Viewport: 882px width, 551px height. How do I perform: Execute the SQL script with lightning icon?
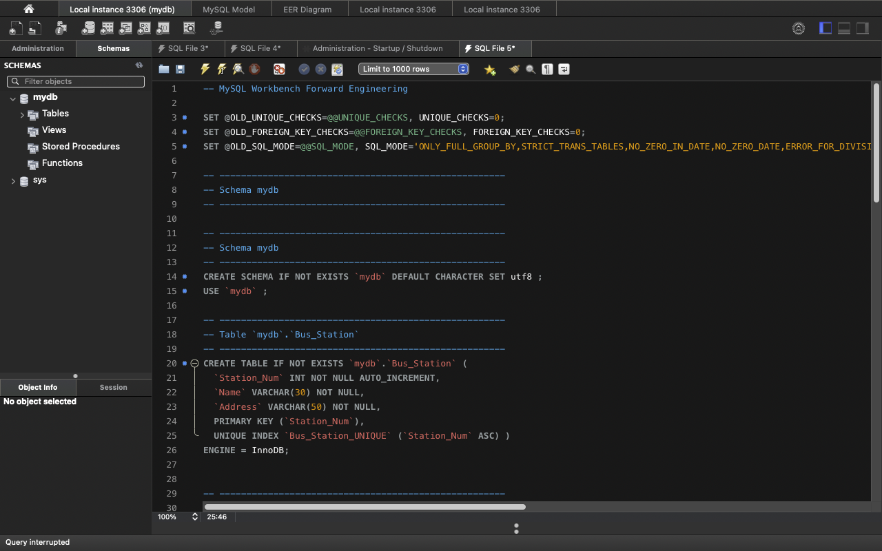point(205,69)
